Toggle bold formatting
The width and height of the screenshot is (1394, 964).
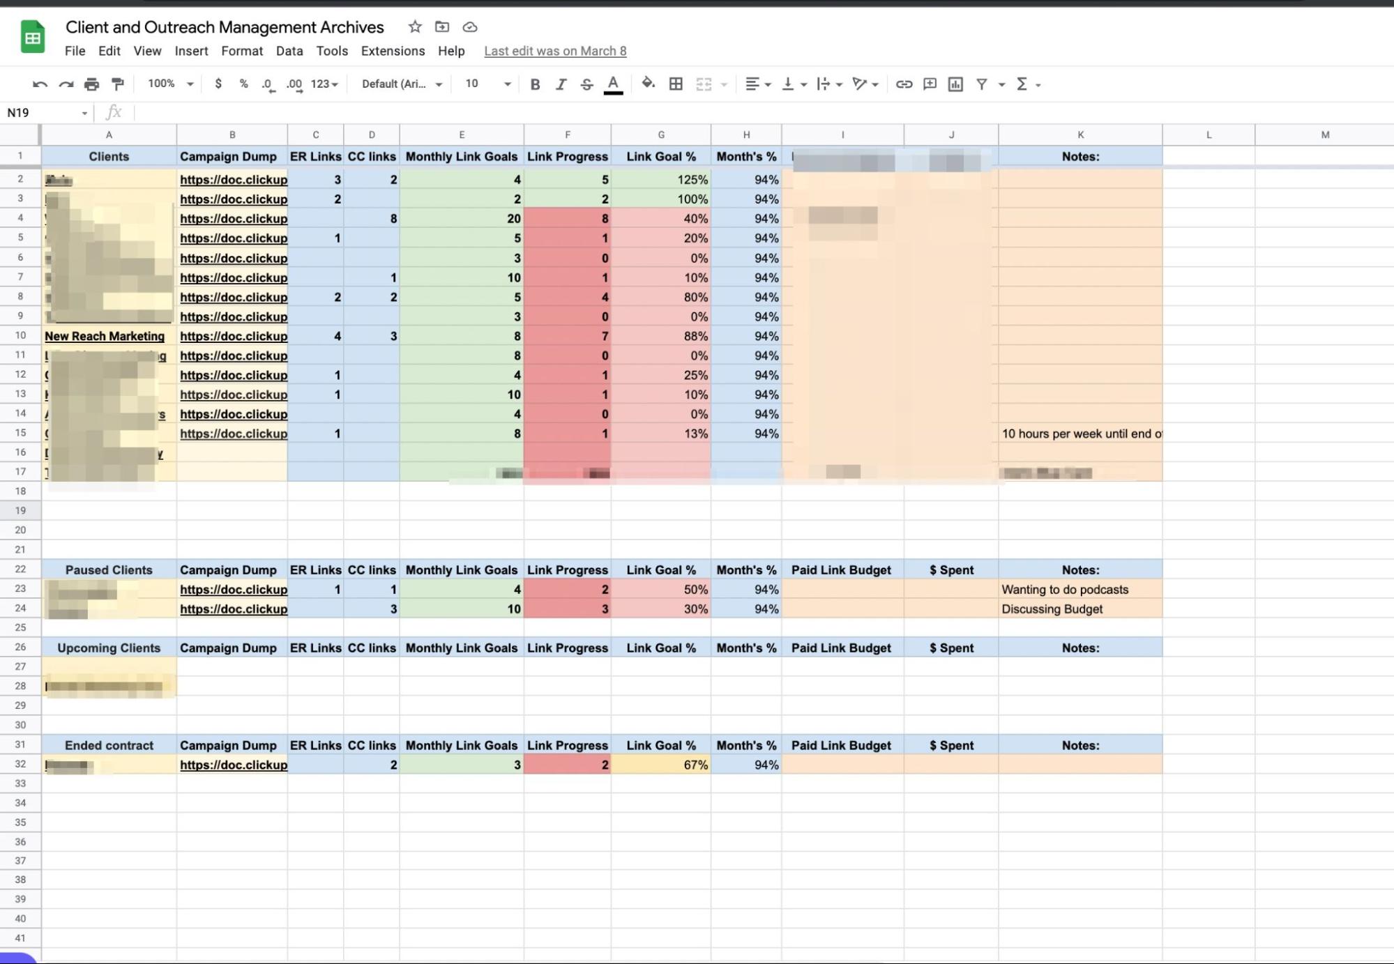(535, 84)
